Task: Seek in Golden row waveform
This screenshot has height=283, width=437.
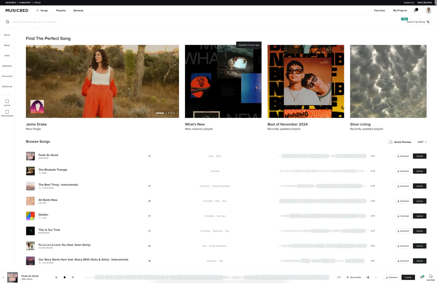Action: [322, 216]
